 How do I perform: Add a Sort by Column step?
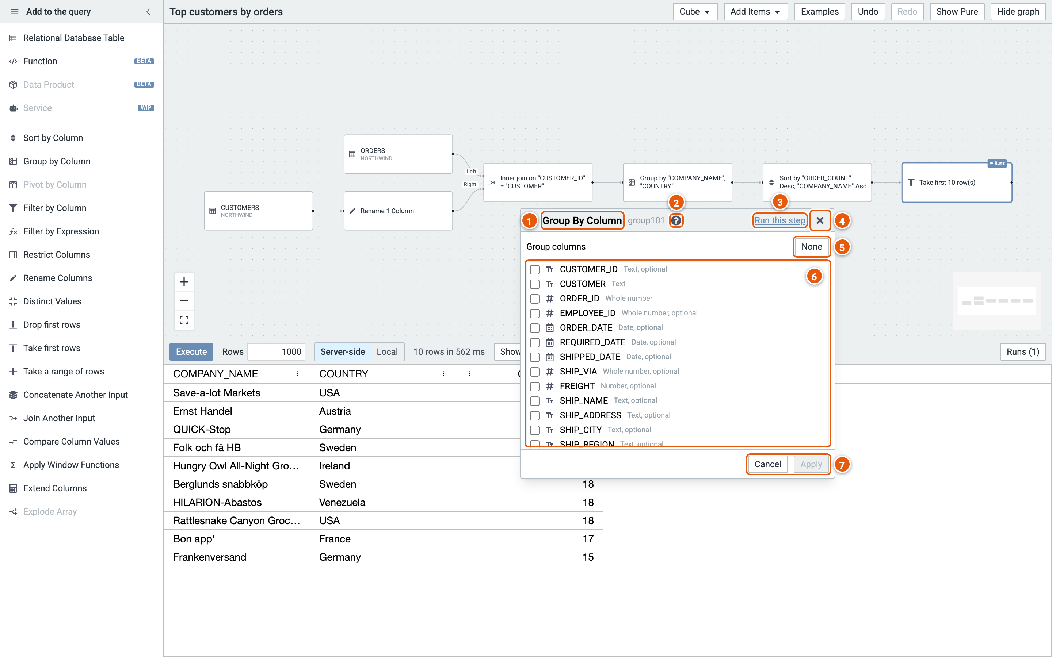click(81, 138)
